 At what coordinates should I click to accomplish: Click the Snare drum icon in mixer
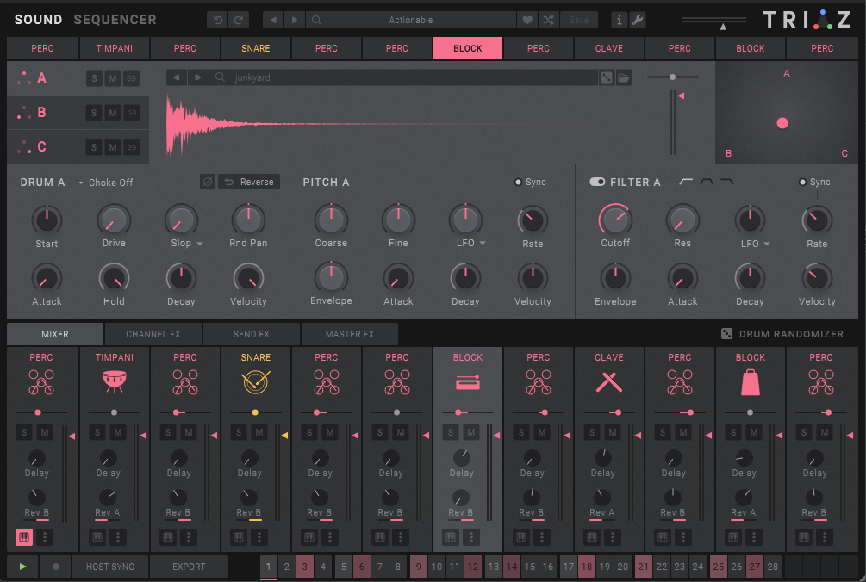click(x=256, y=381)
